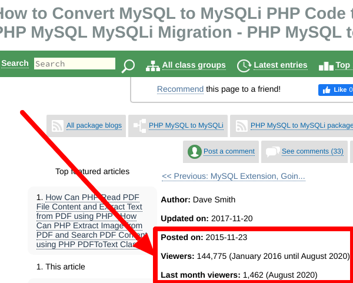Click the tree icon beside PHP MySQL to MySQLi
This screenshot has height=283, width=353.
pos(140,126)
